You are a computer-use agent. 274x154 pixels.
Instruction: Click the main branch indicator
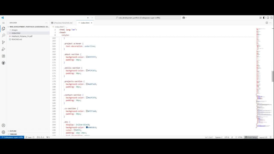tap(28, 137)
